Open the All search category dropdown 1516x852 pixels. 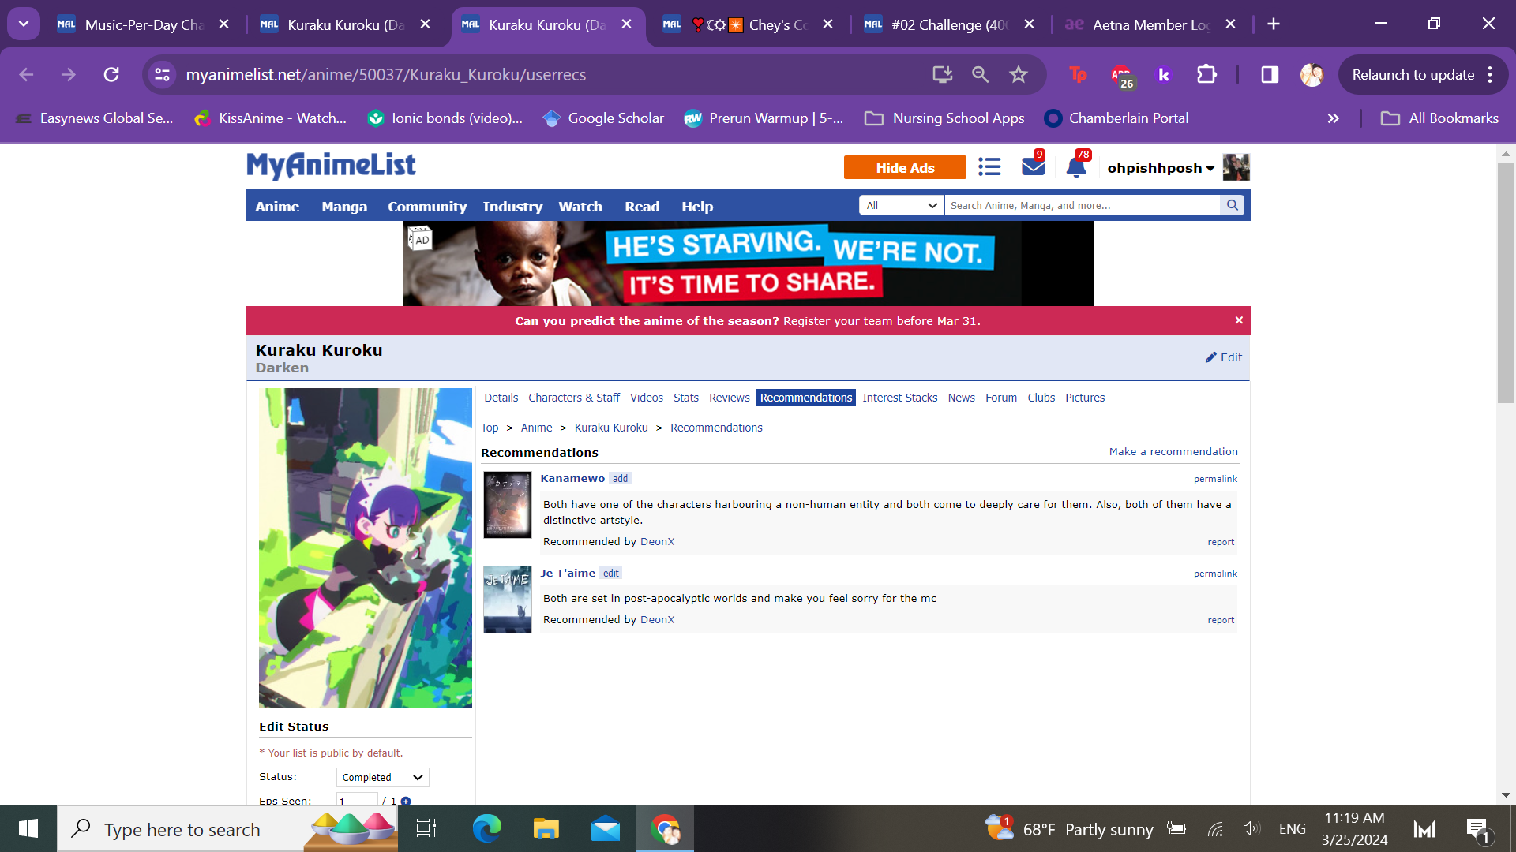[901, 205]
